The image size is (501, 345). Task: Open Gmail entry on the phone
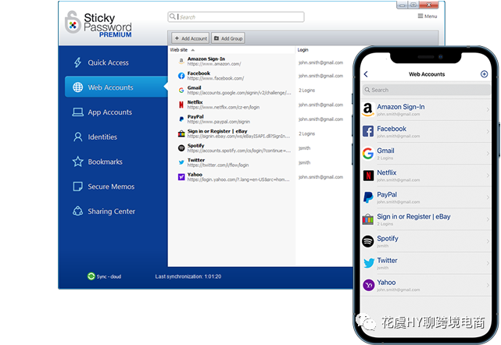tap(426, 154)
